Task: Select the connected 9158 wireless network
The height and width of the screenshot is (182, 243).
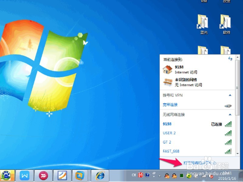Action: tap(197, 124)
